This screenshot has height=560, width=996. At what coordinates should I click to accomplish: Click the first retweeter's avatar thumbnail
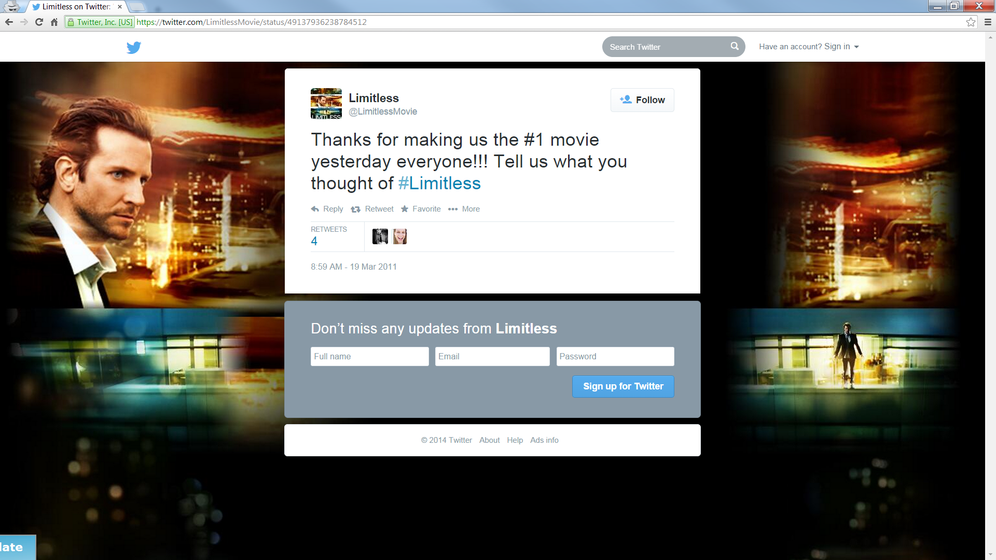380,236
